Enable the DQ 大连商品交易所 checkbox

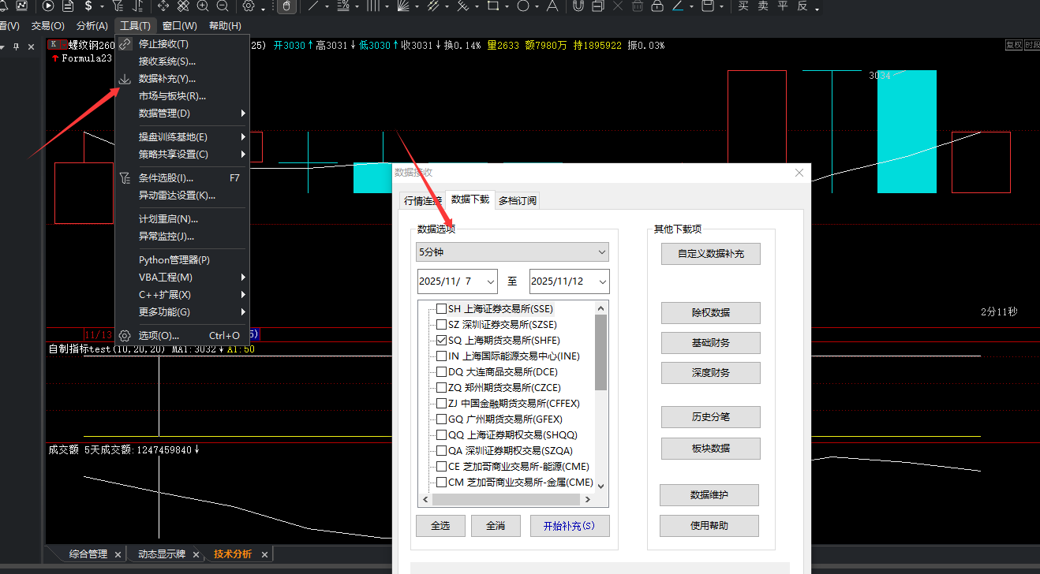coord(442,372)
